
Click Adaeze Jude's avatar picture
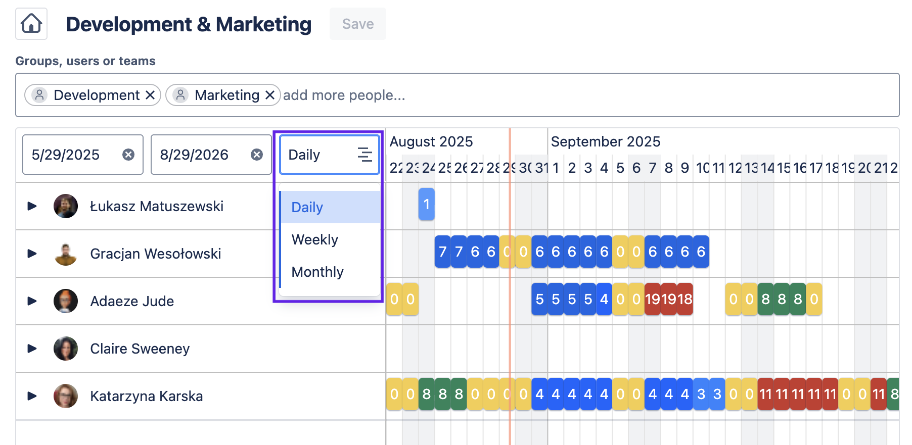coord(66,301)
